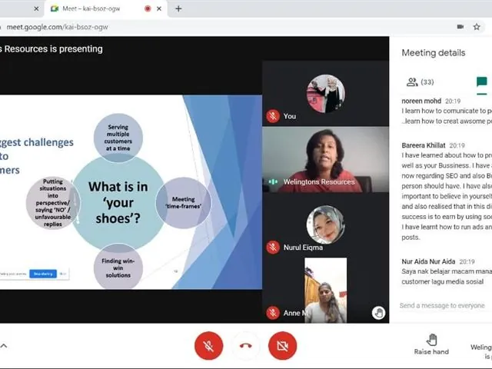Click muted mic icon next to Nurul Eiqma
The width and height of the screenshot is (492, 369).
[273, 248]
